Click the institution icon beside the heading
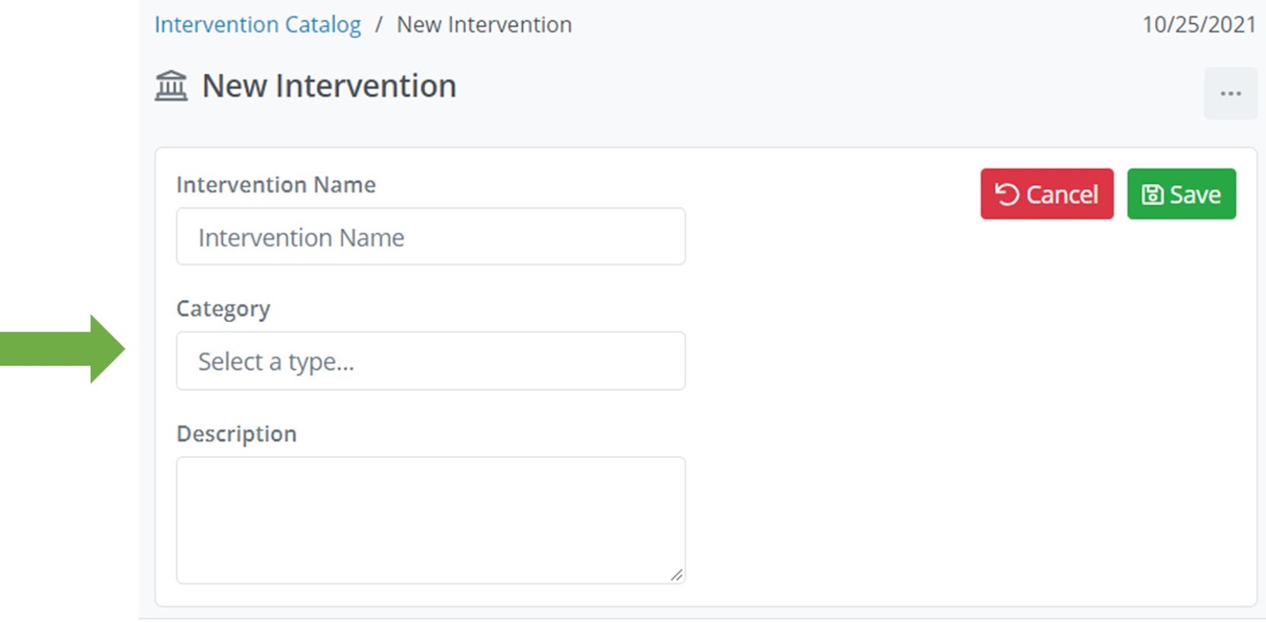Viewport: 1266px width, 622px height. coord(171,85)
